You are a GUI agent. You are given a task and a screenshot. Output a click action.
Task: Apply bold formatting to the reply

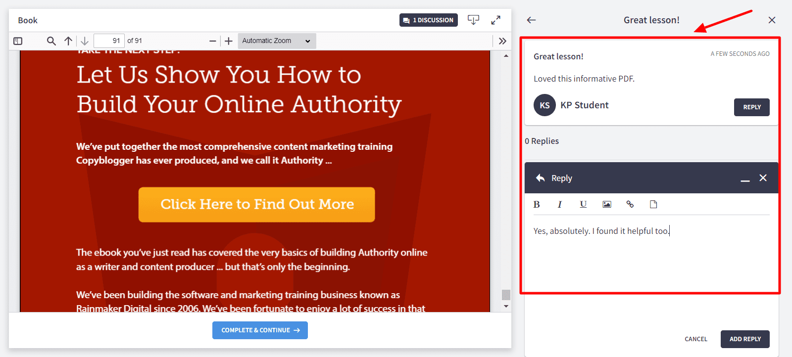pyautogui.click(x=537, y=204)
